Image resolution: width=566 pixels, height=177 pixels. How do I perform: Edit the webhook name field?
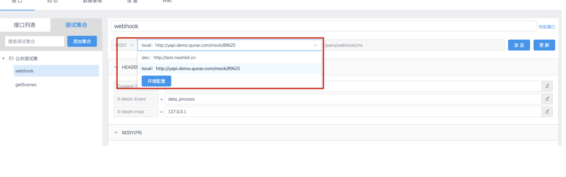coord(323,26)
